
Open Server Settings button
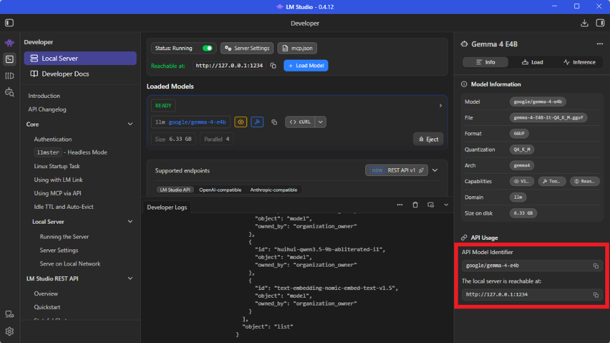pyautogui.click(x=247, y=48)
